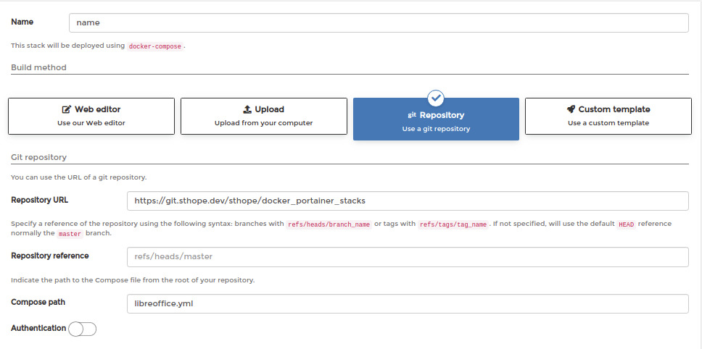Click the Upload arrow icon
702x349 pixels.
click(x=247, y=109)
